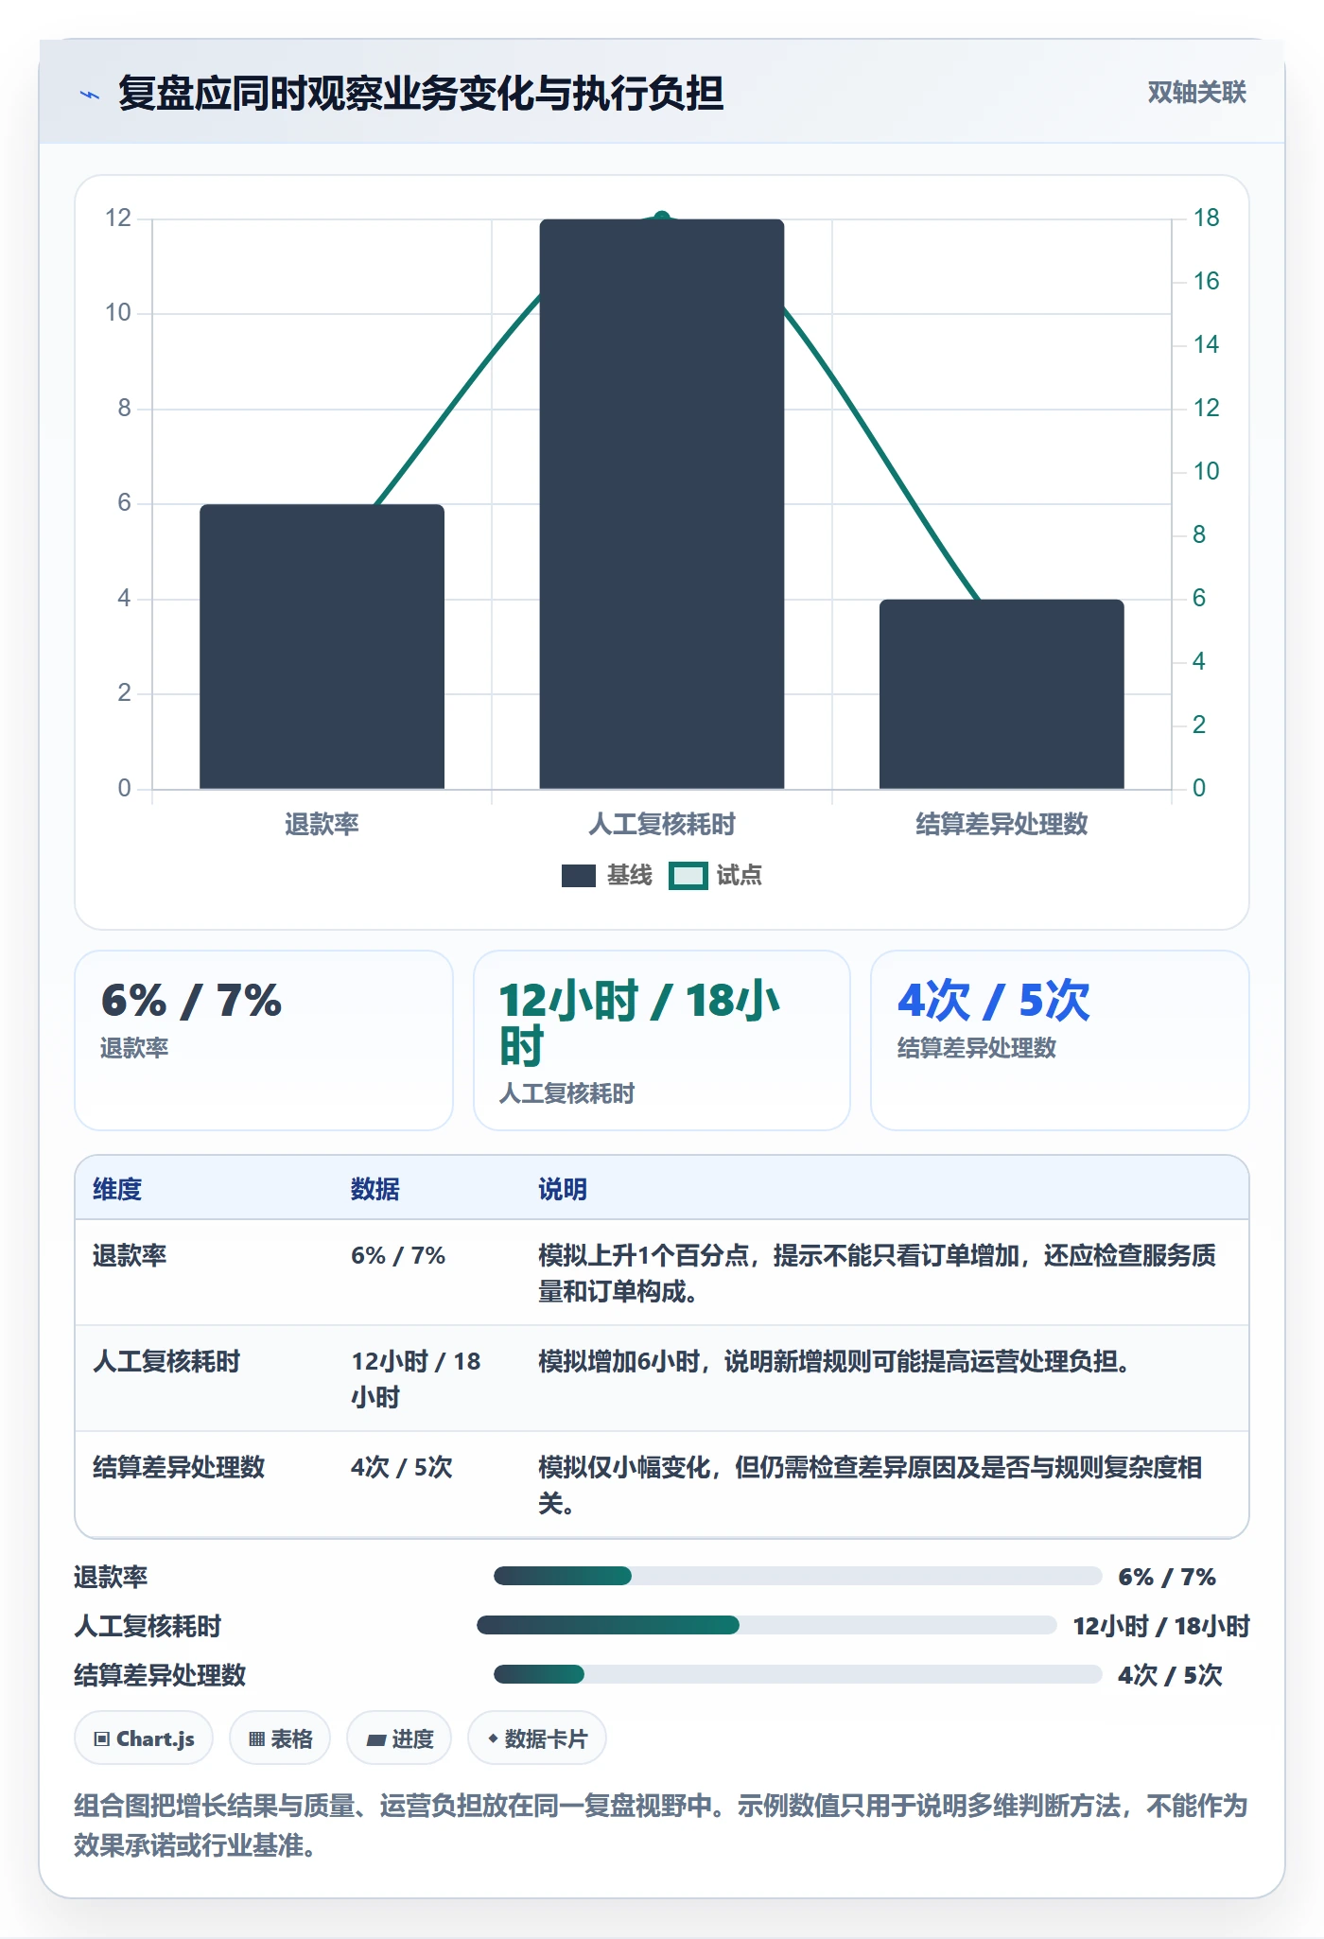The height and width of the screenshot is (1939, 1324).
Task: Click the 退款率 progress row label
Action: pyautogui.click(x=112, y=1577)
